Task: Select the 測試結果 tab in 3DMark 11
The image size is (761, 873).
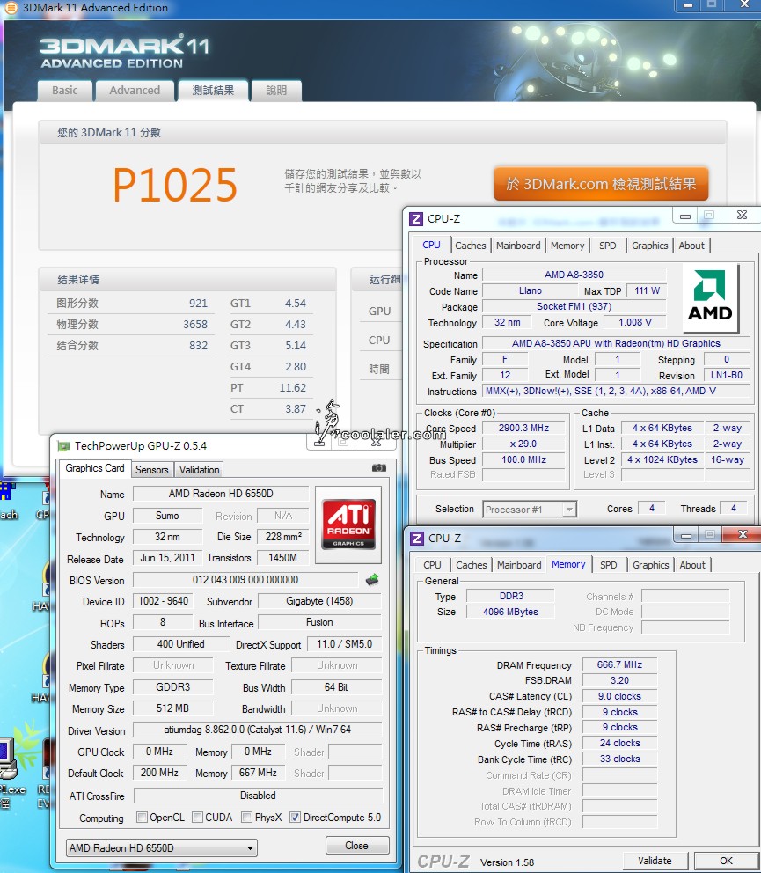Action: [x=213, y=90]
